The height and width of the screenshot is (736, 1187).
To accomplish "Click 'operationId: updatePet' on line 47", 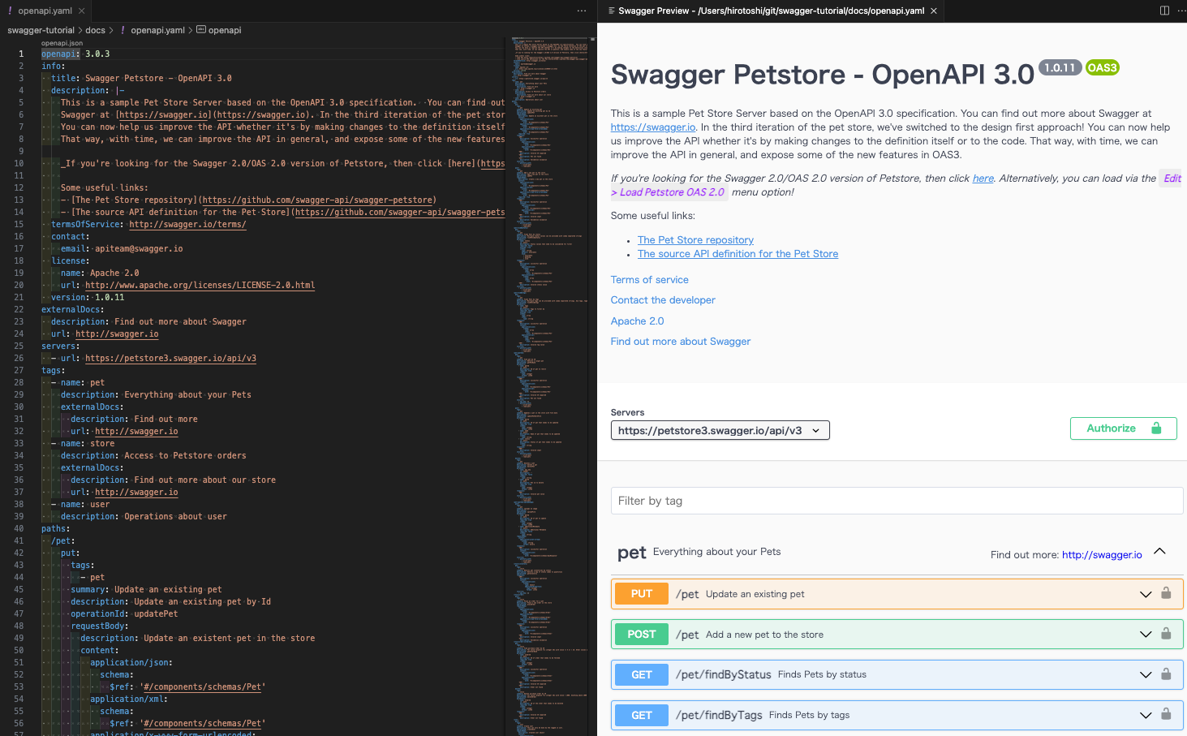I will tap(124, 613).
